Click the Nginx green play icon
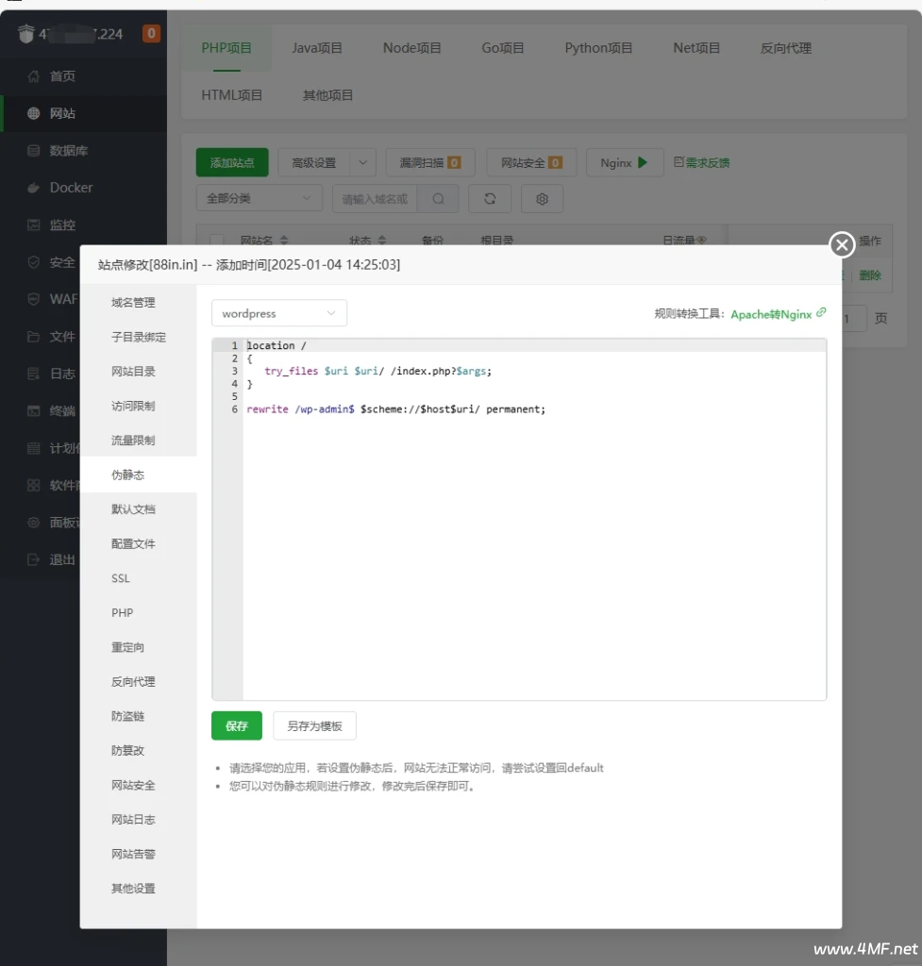Screen dimensions: 922x966 tap(643, 162)
